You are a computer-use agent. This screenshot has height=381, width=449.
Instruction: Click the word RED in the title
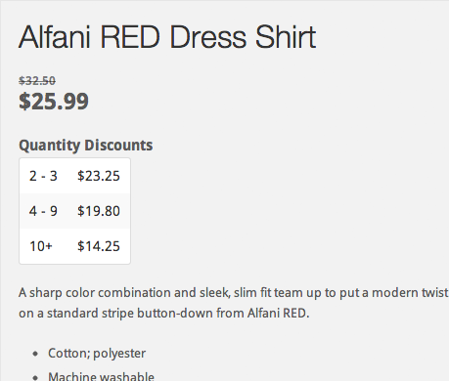130,37
